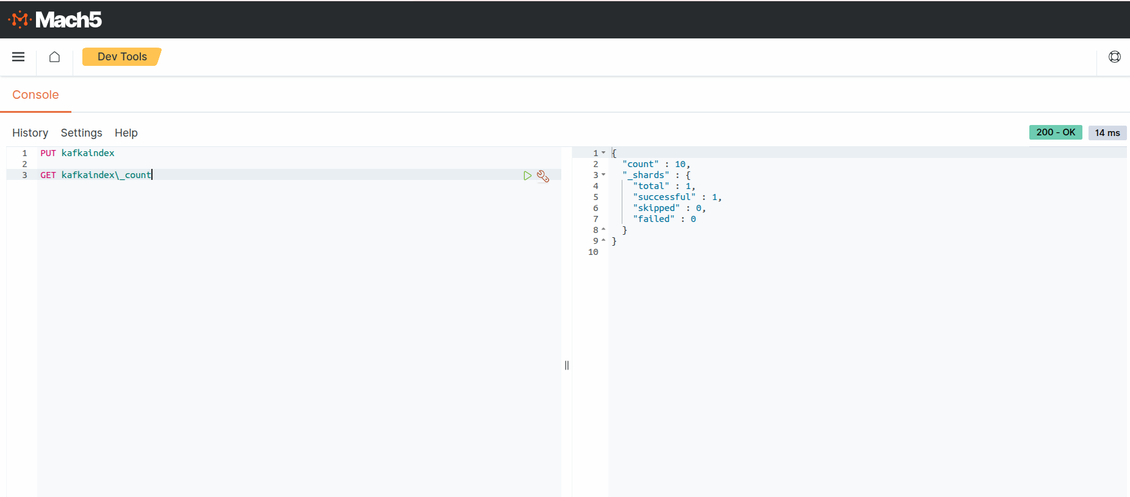The width and height of the screenshot is (1130, 497).
Task: Collapse the root object on output line 1
Action: [603, 153]
